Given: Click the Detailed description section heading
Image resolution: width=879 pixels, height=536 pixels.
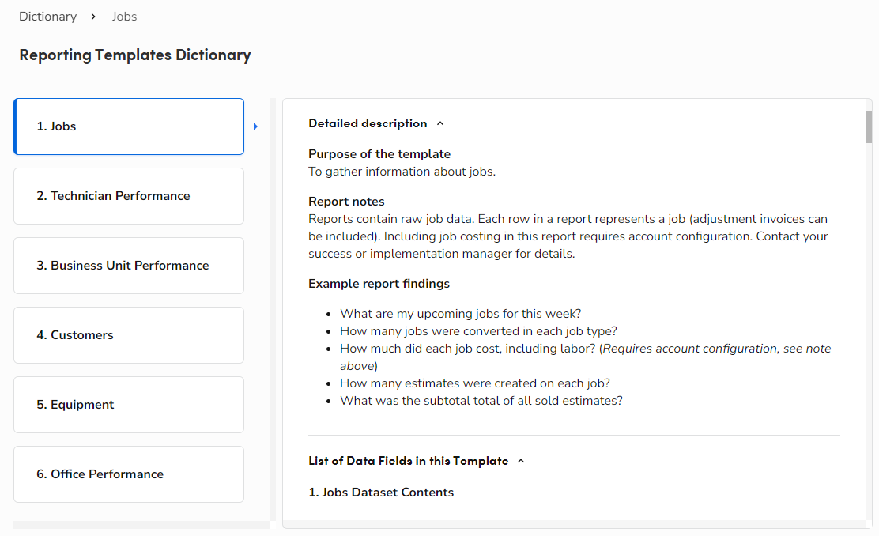Looking at the screenshot, I should [x=368, y=123].
